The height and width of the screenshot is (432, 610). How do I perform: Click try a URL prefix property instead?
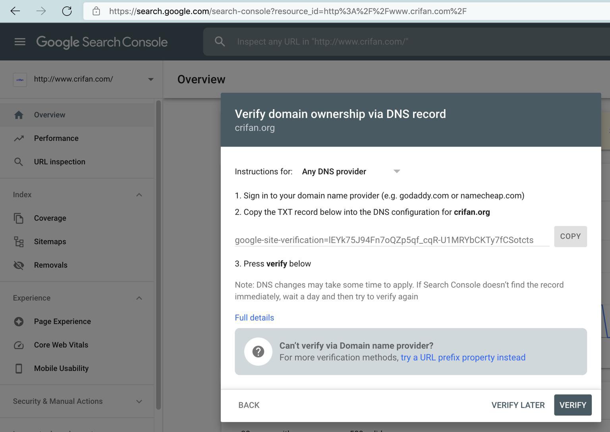point(463,357)
